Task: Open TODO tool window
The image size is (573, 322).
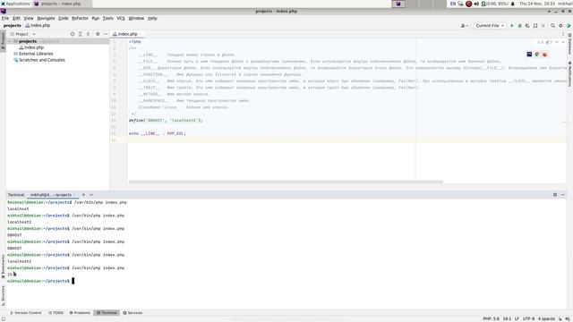Action: coord(56,313)
